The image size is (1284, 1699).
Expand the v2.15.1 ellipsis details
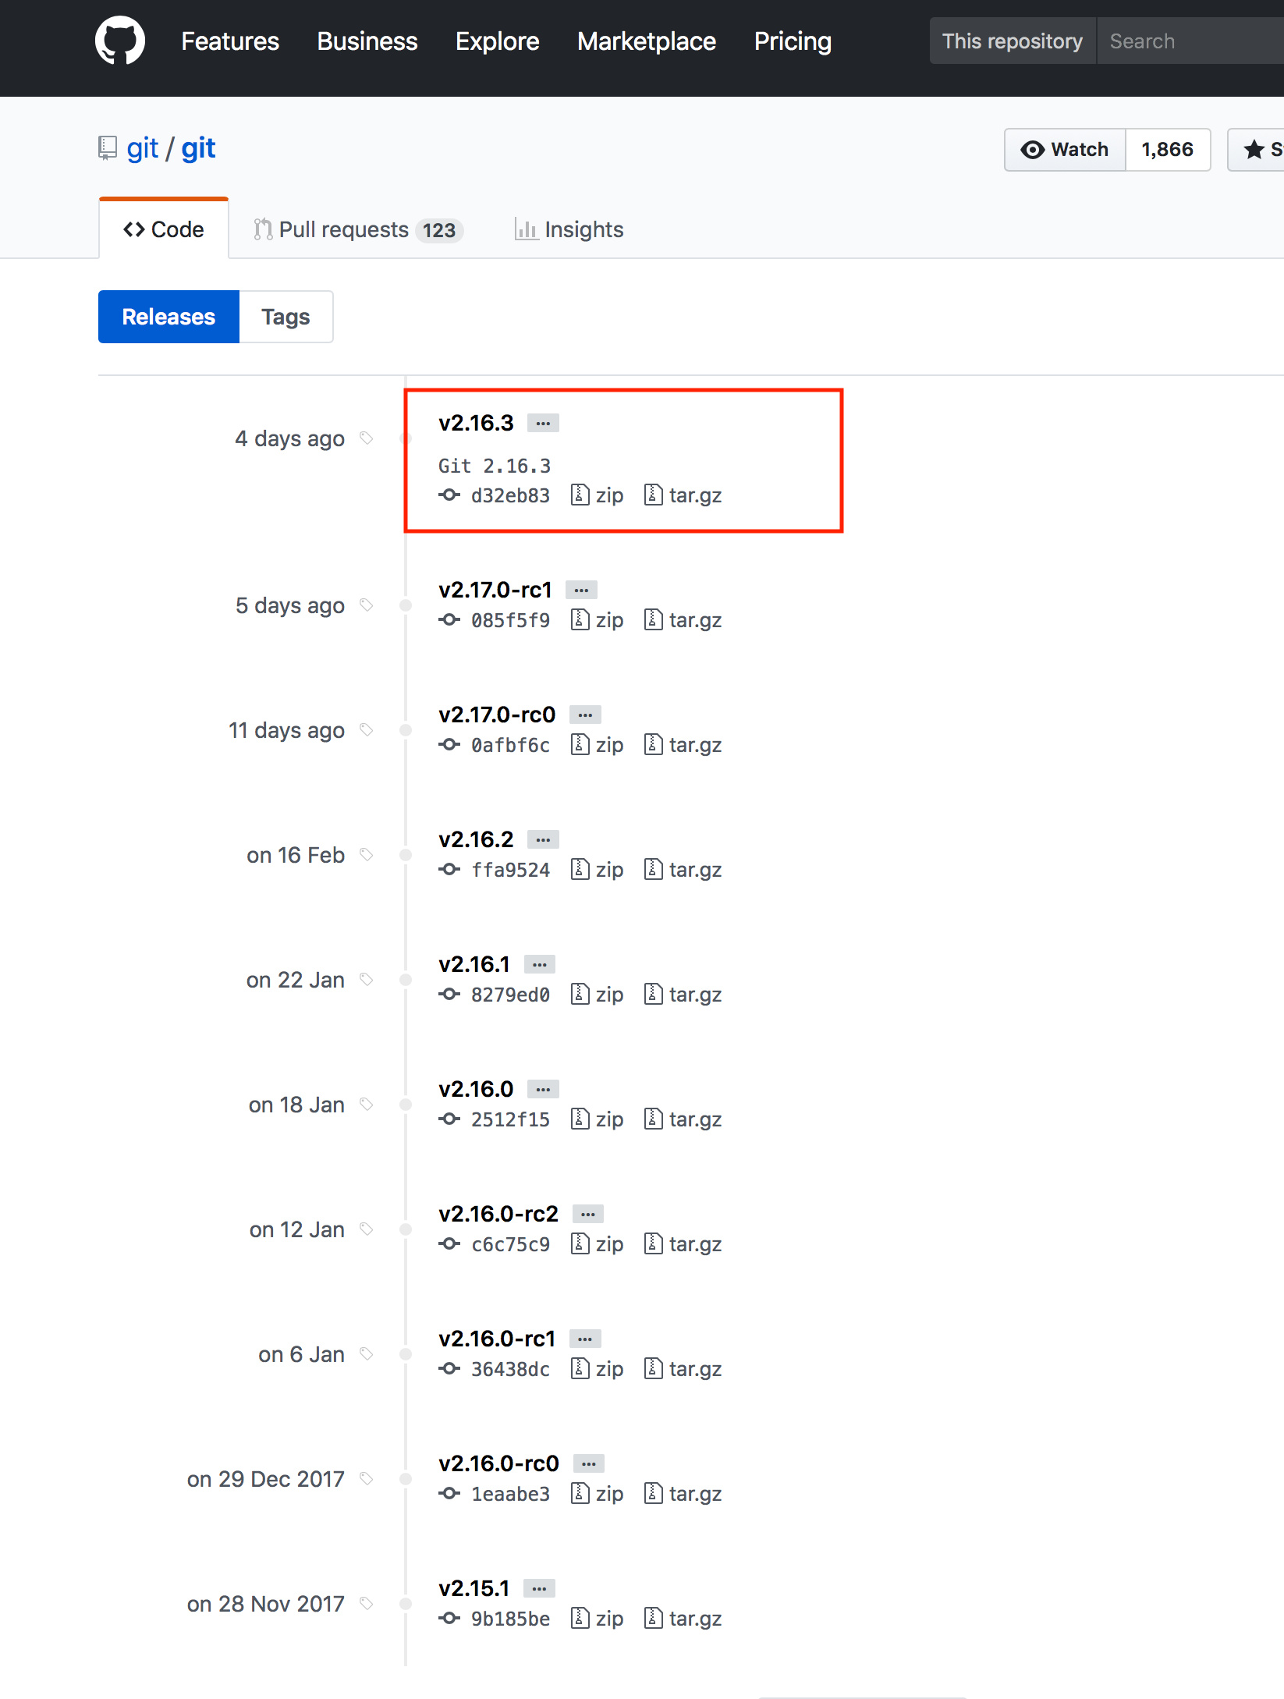[539, 1588]
